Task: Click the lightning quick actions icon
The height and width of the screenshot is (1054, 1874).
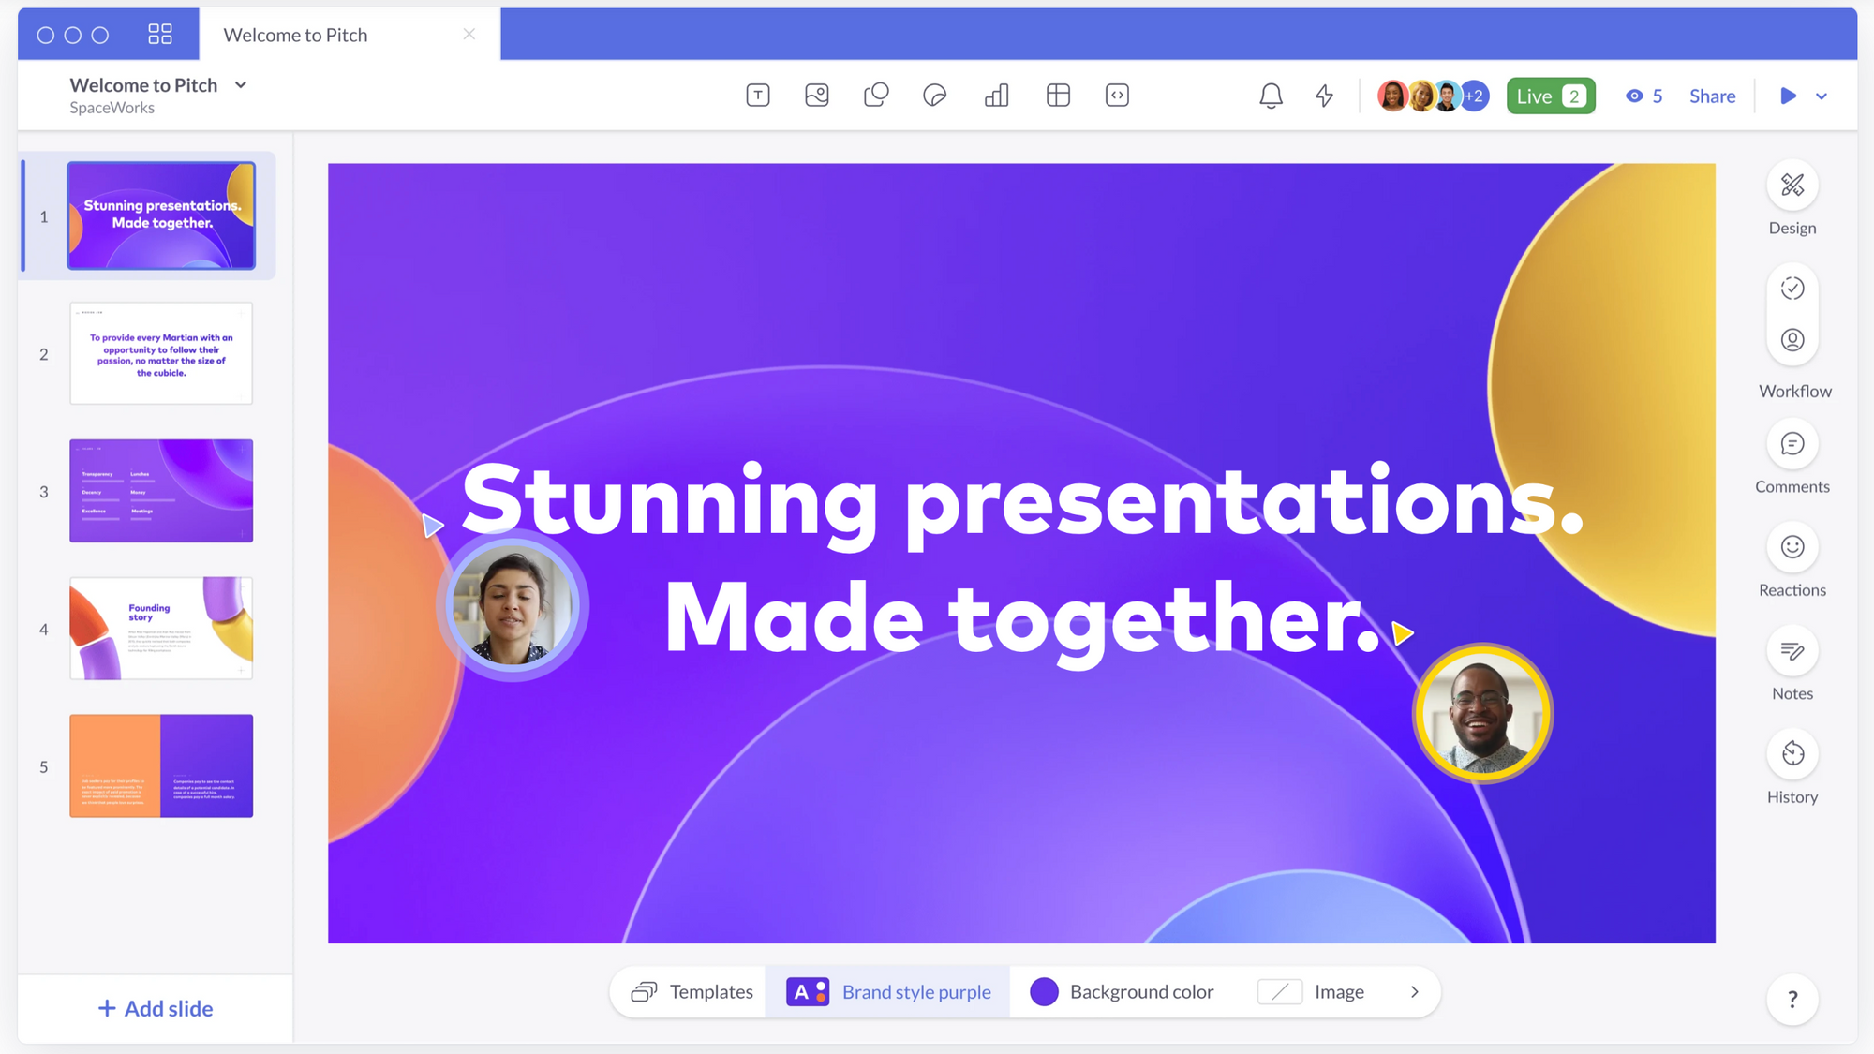Action: 1324,96
